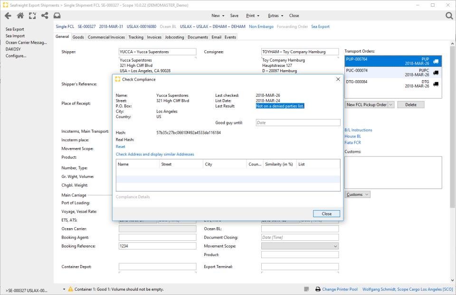The width and height of the screenshot is (456, 295).
Task: Toggle fullscreen with the expand icon
Action: [x=32, y=16]
